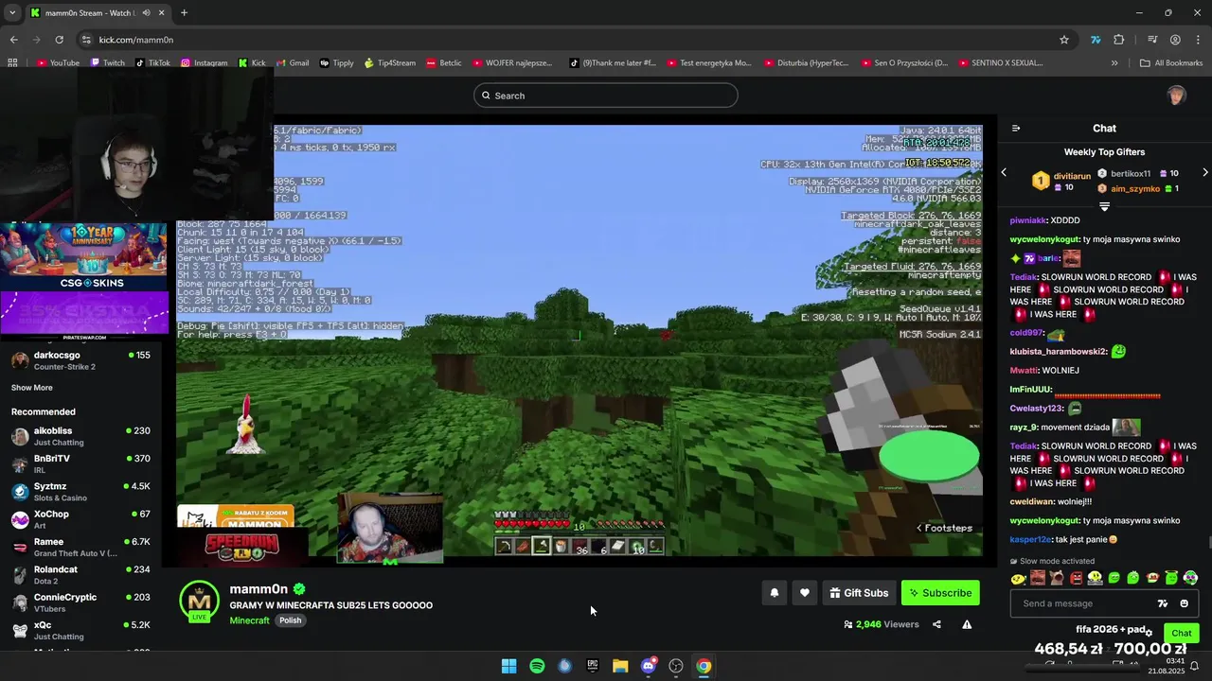Viewport: 1212px width, 681px height.
Task: Open YouTube bookmark
Action: click(x=58, y=62)
